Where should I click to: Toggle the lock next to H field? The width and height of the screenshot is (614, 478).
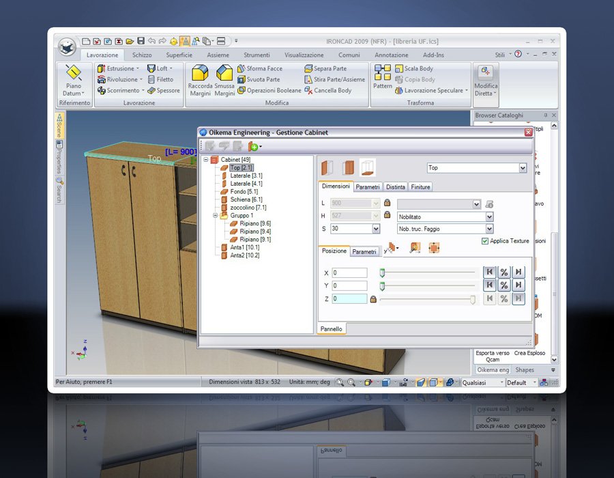tap(387, 214)
